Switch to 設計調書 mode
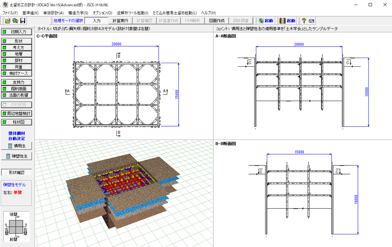Image resolution: width=392 pixels, height=247 pixels. [241, 21]
